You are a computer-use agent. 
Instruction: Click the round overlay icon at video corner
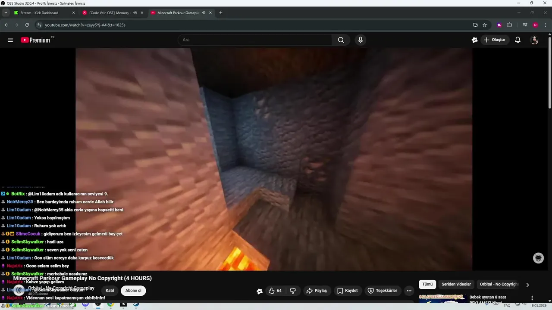538,258
